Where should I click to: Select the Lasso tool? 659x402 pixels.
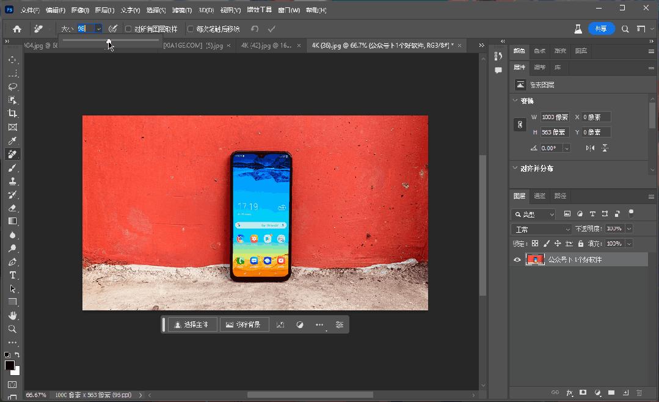13,87
